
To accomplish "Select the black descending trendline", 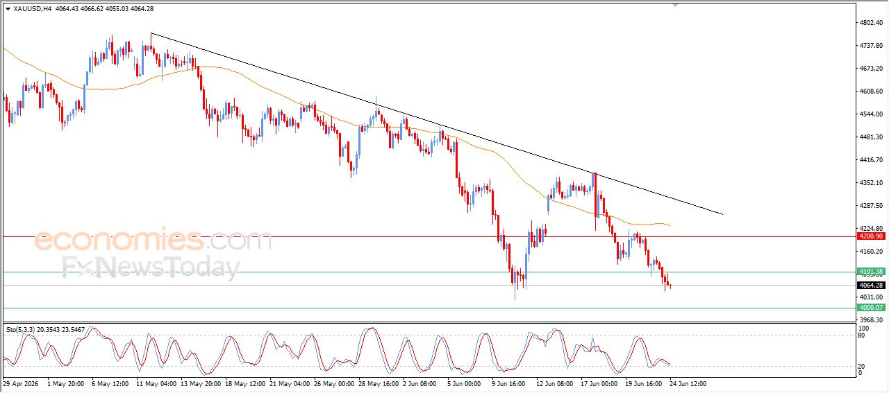I will [438, 124].
